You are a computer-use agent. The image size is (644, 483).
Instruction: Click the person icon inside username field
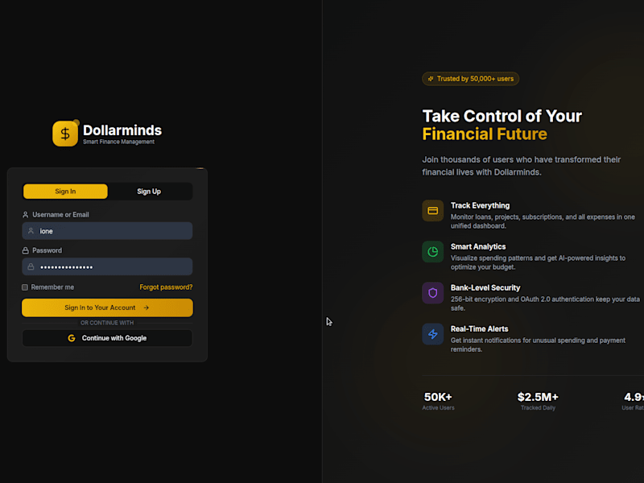click(x=31, y=231)
